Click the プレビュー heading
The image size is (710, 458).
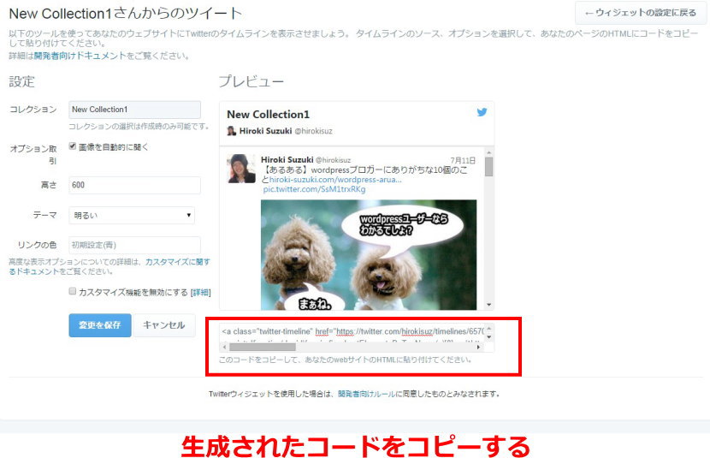[x=251, y=81]
